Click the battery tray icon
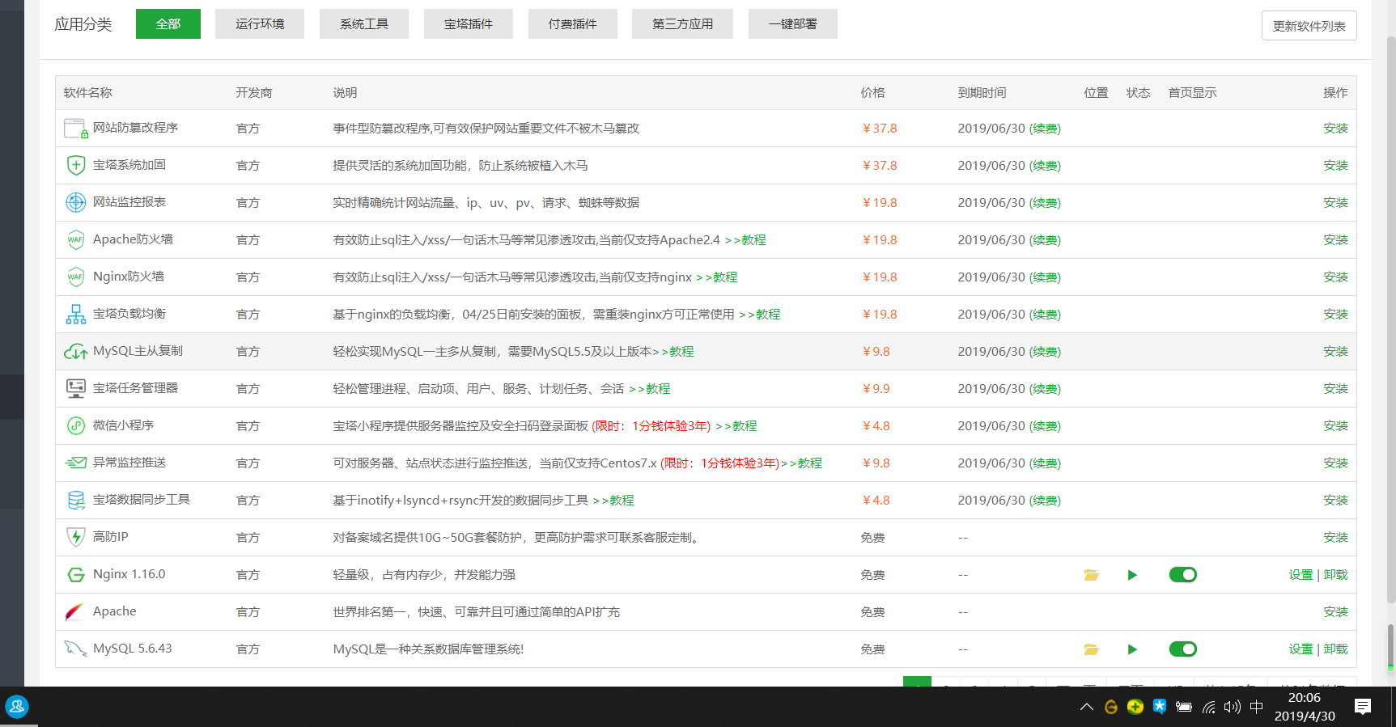The image size is (1396, 727). [1183, 707]
